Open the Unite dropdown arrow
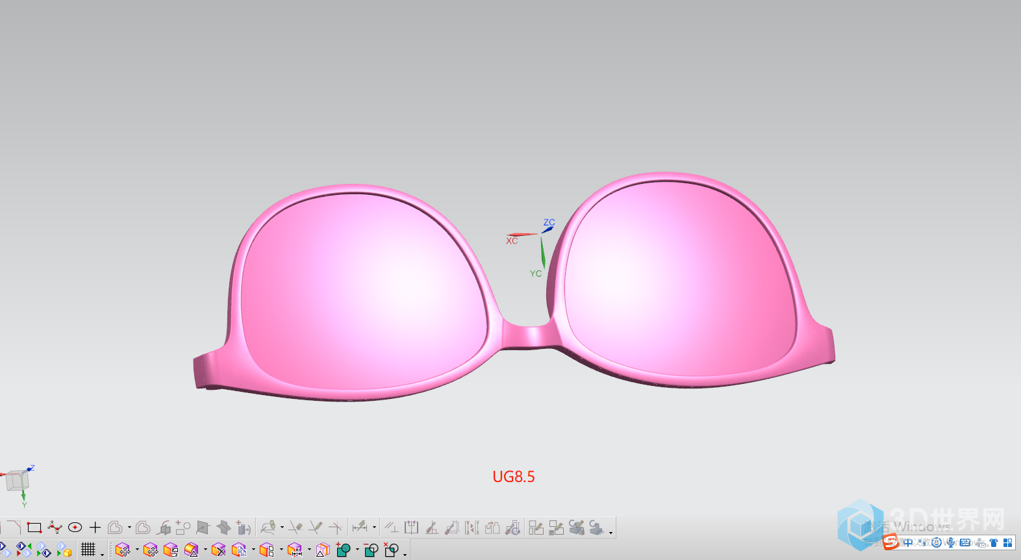 (x=357, y=550)
